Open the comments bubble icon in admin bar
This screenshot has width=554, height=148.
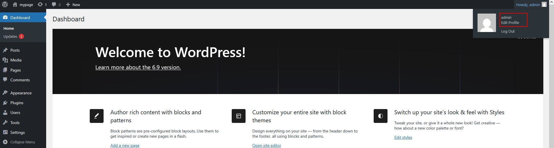(54, 5)
